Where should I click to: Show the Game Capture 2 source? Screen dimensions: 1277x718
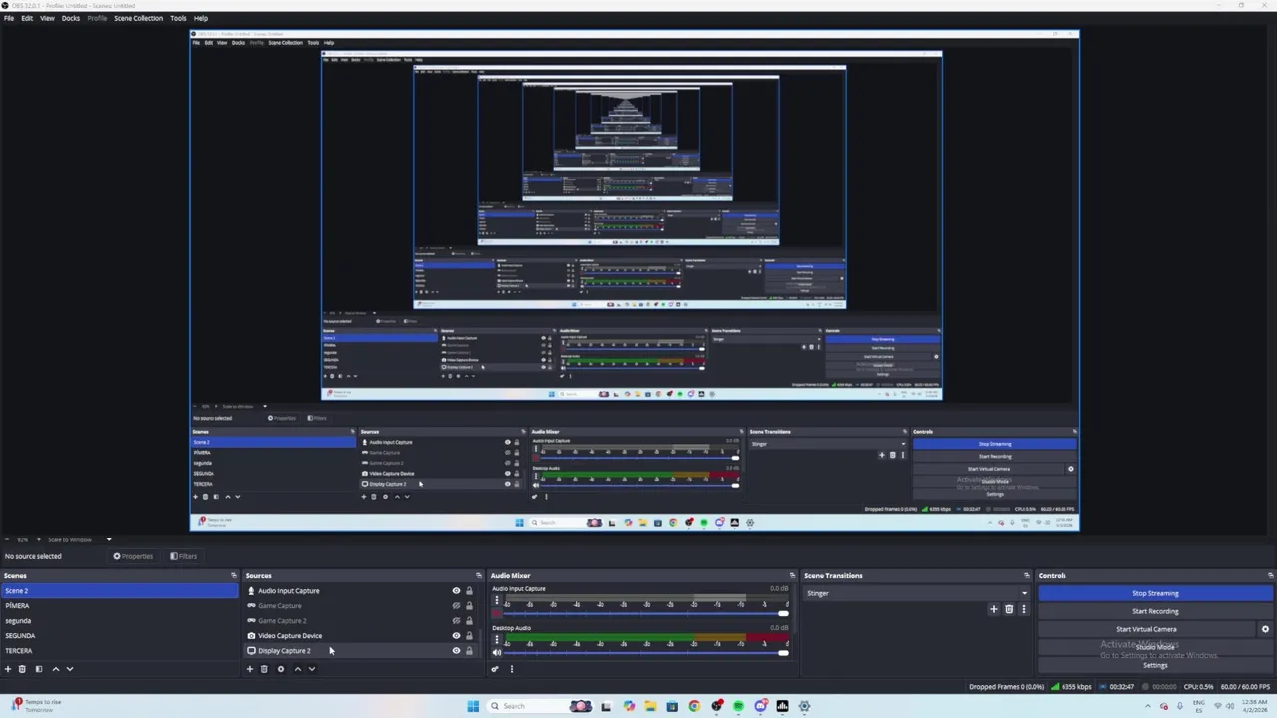click(x=456, y=621)
